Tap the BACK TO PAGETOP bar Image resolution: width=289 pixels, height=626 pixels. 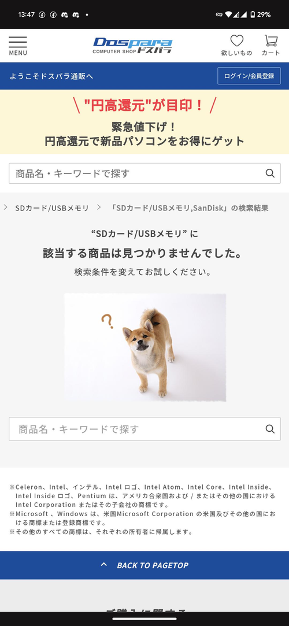point(144,565)
